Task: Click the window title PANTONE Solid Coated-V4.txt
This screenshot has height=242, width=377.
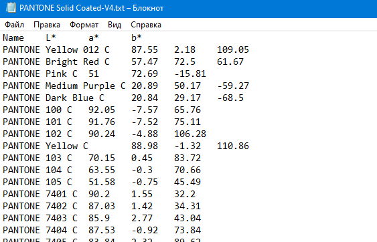Action: point(72,8)
